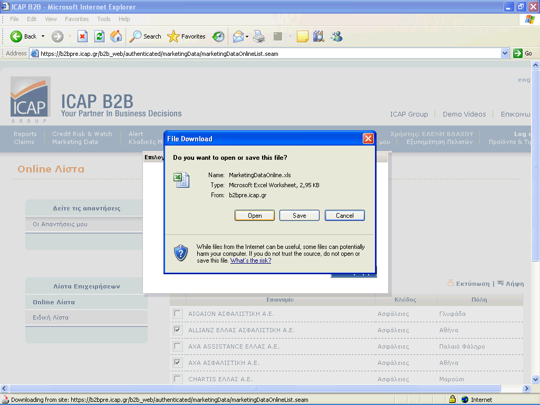Click Cancel in File Download dialog
This screenshot has height=405, width=540.
point(345,216)
